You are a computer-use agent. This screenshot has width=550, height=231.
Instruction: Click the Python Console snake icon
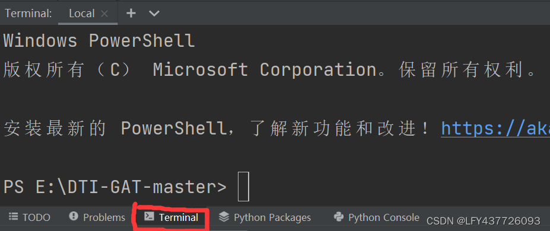(339, 217)
